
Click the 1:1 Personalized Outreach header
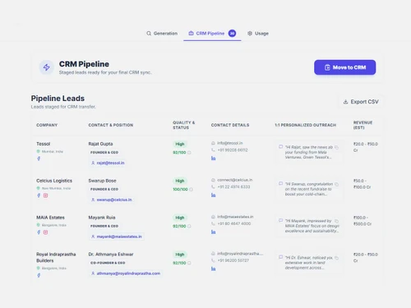pyautogui.click(x=306, y=125)
